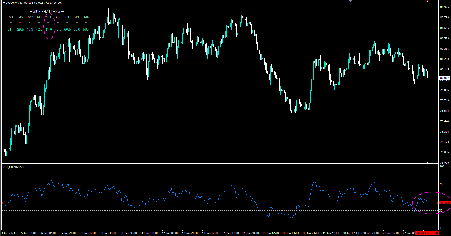Click the 65.0 W1 RSI value
Viewport: 451px width, 236px height.
point(77,29)
